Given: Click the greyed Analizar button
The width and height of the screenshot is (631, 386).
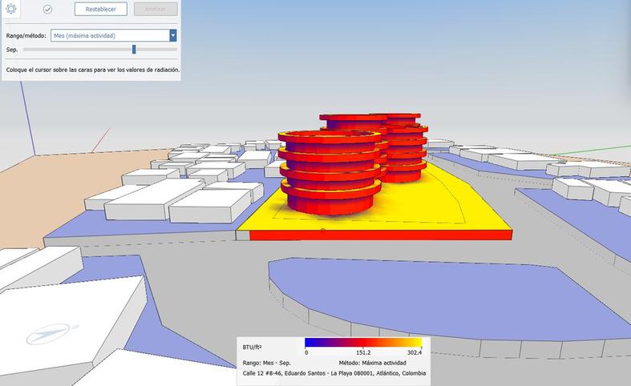Looking at the screenshot, I should 156,10.
